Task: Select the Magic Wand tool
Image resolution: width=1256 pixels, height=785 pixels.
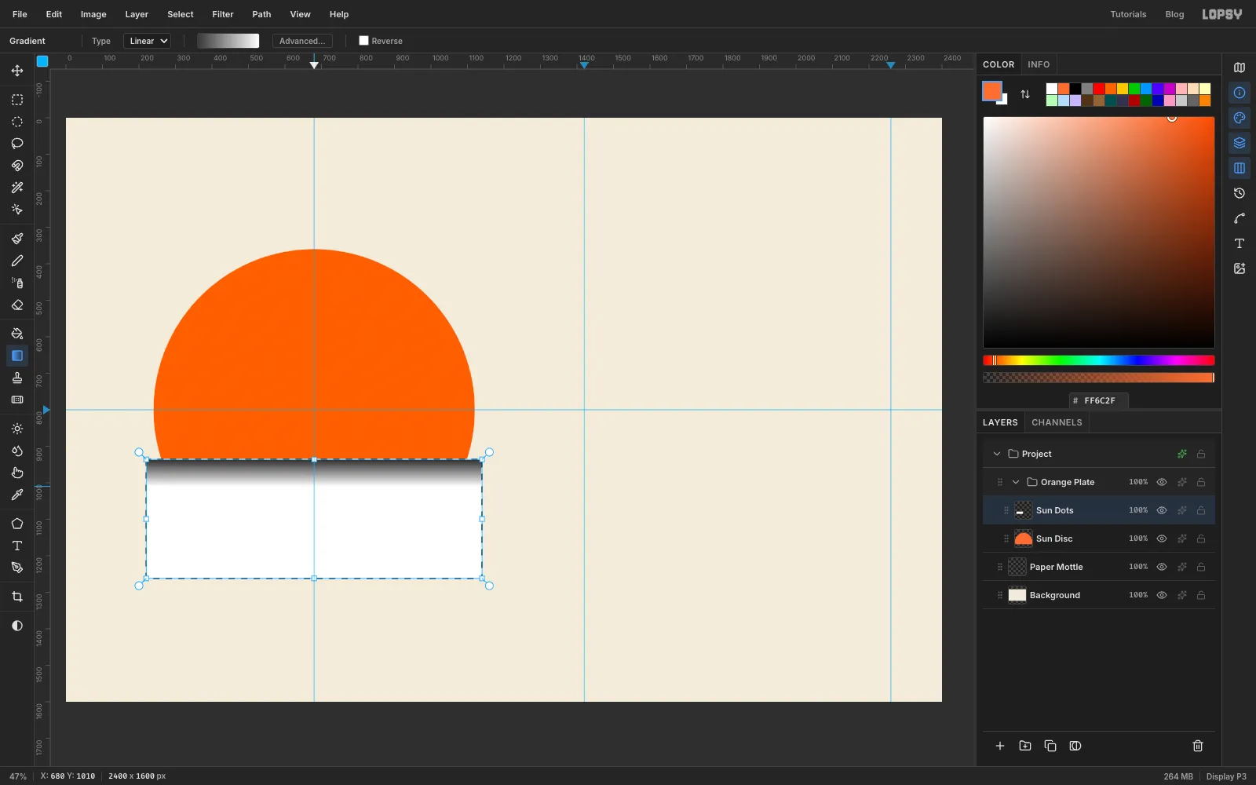Action: pos(16,188)
